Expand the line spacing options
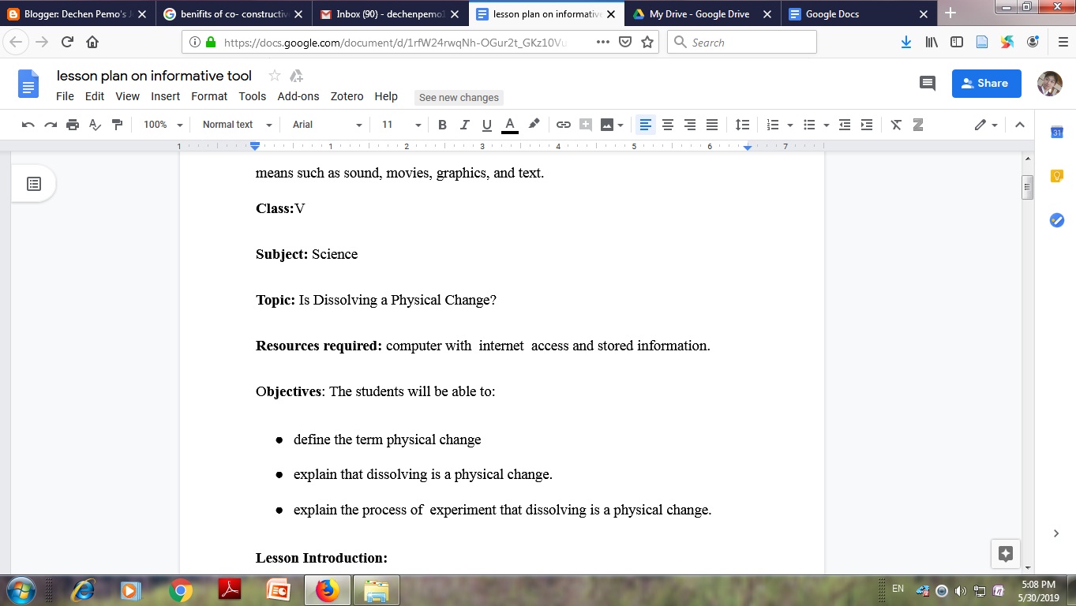The width and height of the screenshot is (1076, 606). (742, 124)
